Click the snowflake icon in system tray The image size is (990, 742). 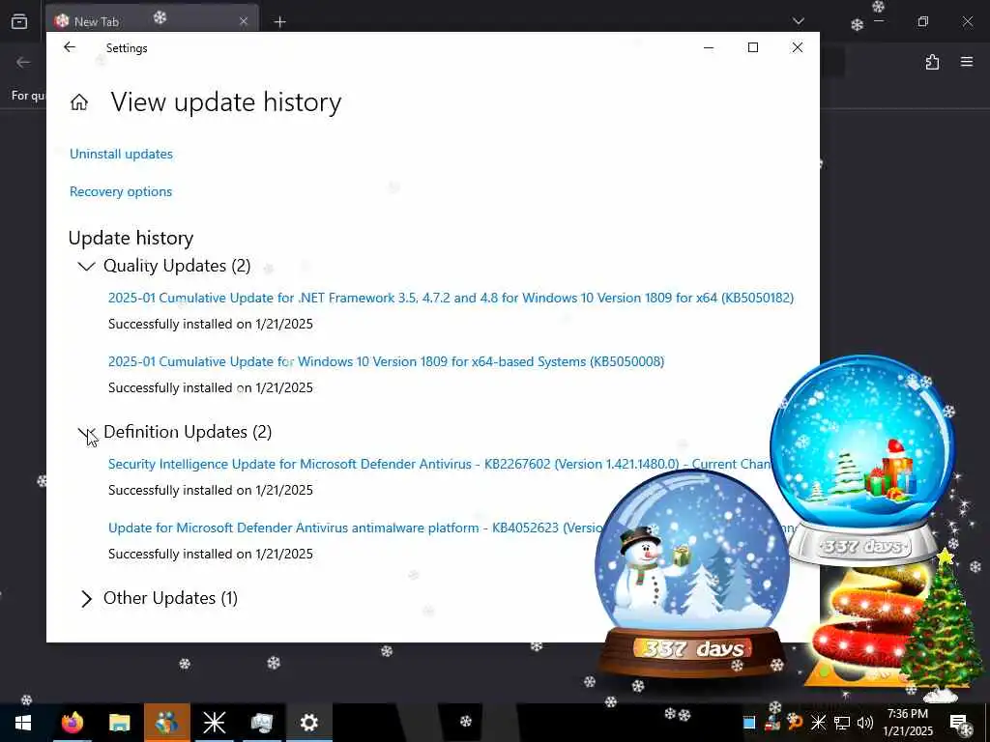coord(818,723)
